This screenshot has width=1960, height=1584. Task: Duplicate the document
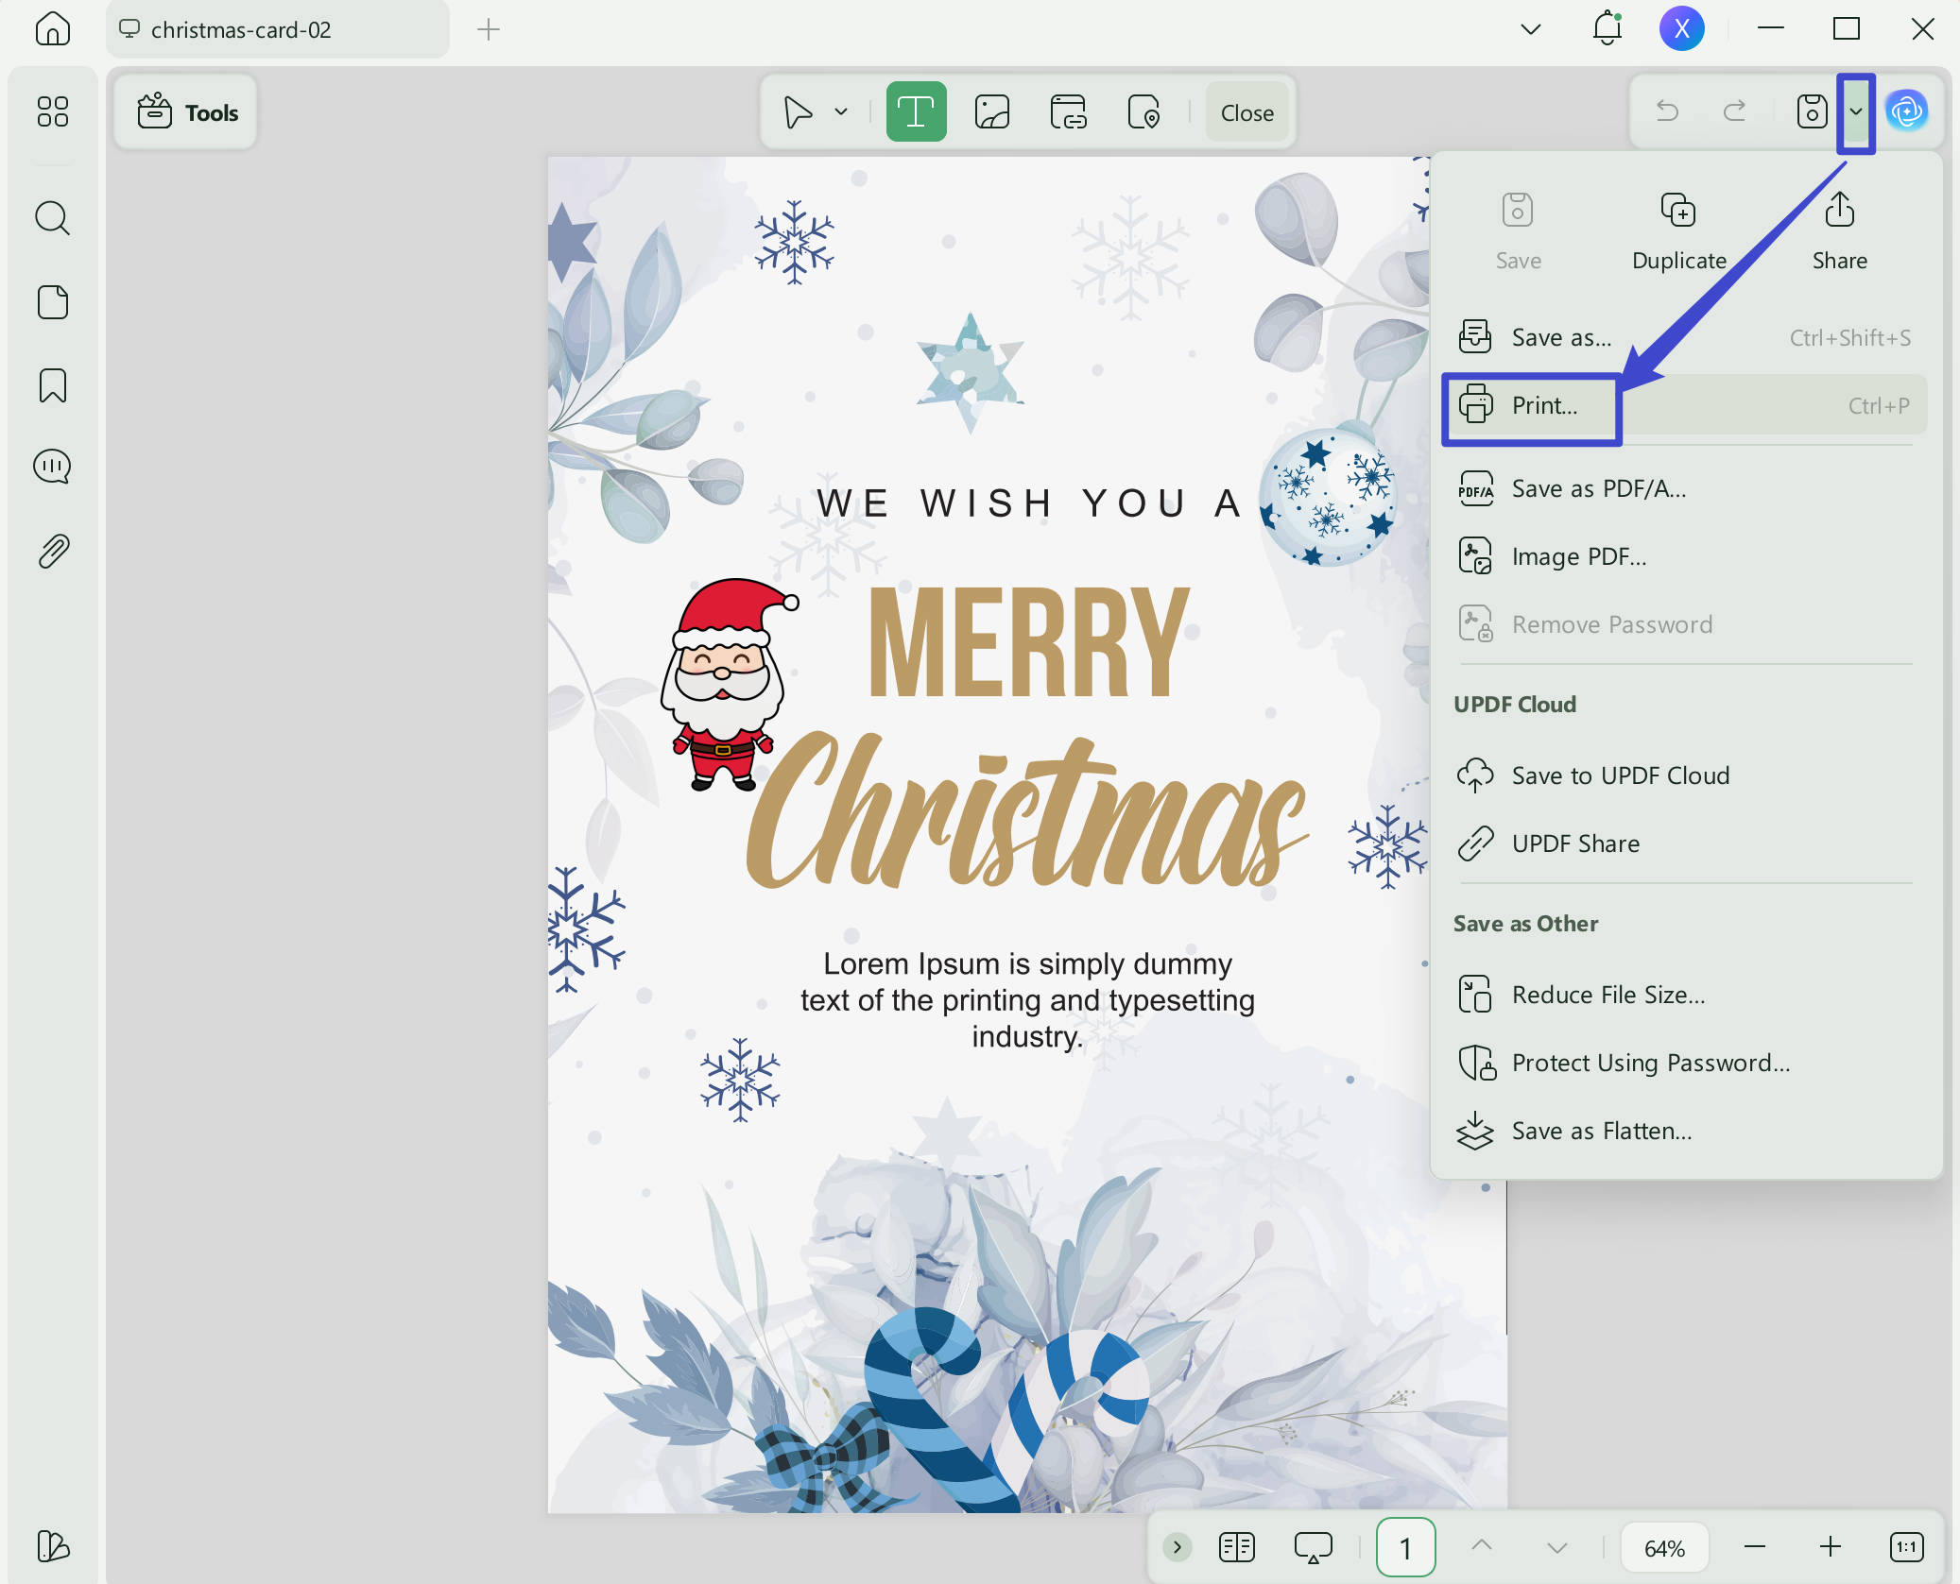[x=1679, y=231]
